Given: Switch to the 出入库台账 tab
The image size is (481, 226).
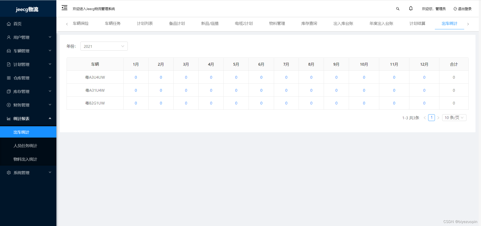Looking at the screenshot, I should coord(343,24).
